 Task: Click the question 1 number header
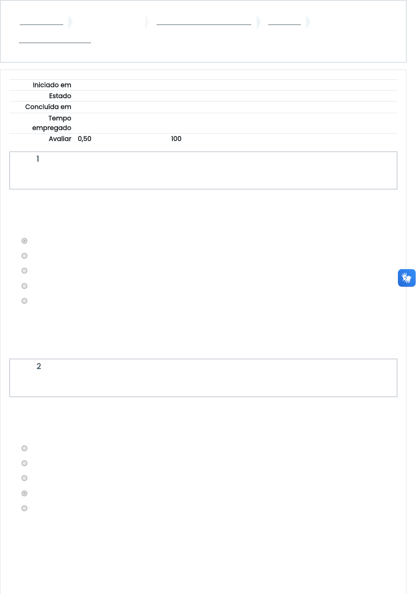click(38, 159)
